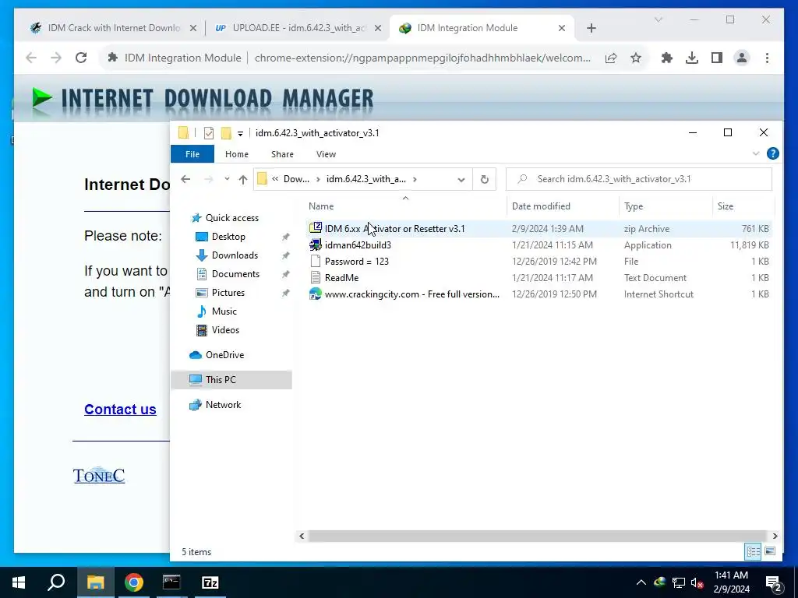Image resolution: width=798 pixels, height=598 pixels.
Task: Toggle Chrome side panel
Action: (x=717, y=58)
